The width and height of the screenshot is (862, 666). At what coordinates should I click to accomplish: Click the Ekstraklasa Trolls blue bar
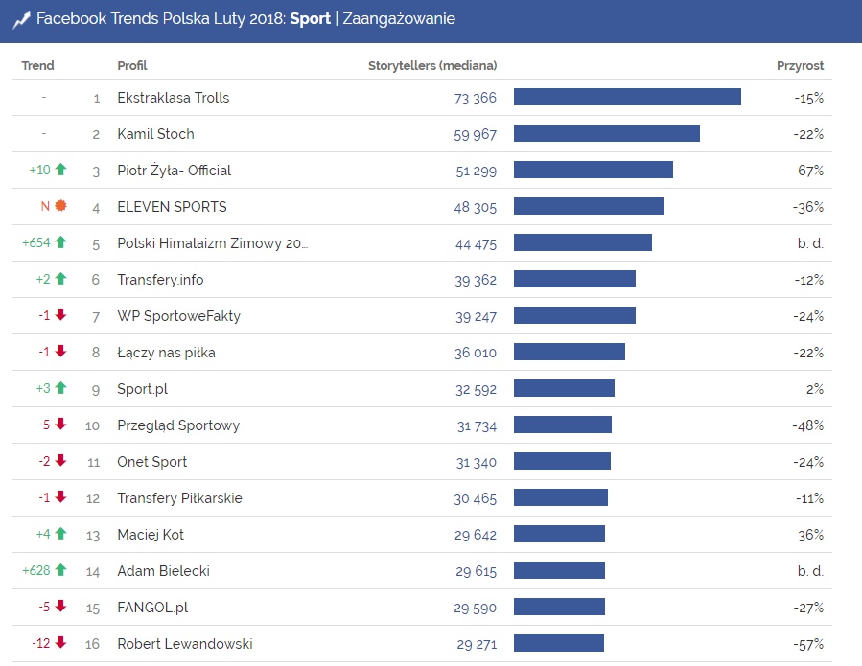[x=627, y=97]
